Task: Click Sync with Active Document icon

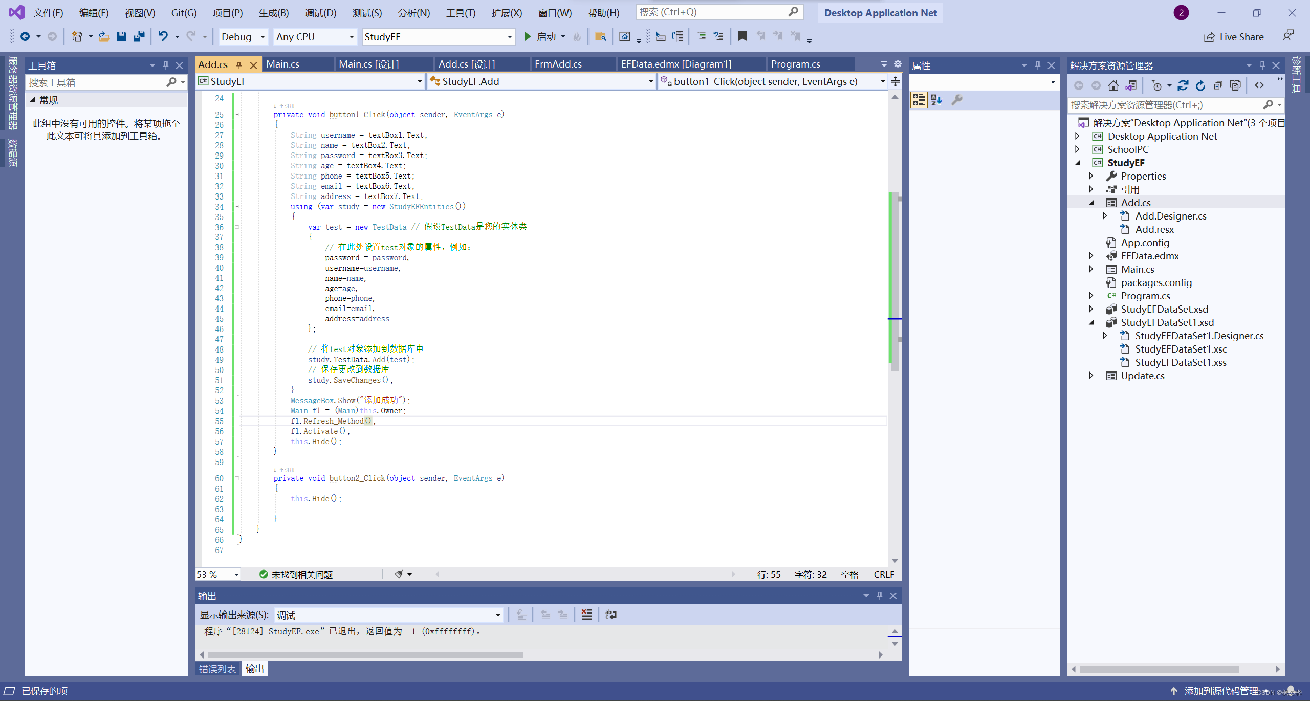Action: click(1183, 85)
